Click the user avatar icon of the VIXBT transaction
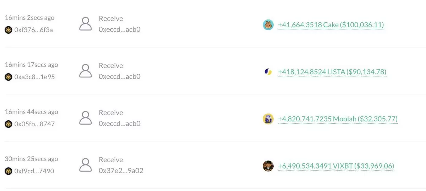 86,165
